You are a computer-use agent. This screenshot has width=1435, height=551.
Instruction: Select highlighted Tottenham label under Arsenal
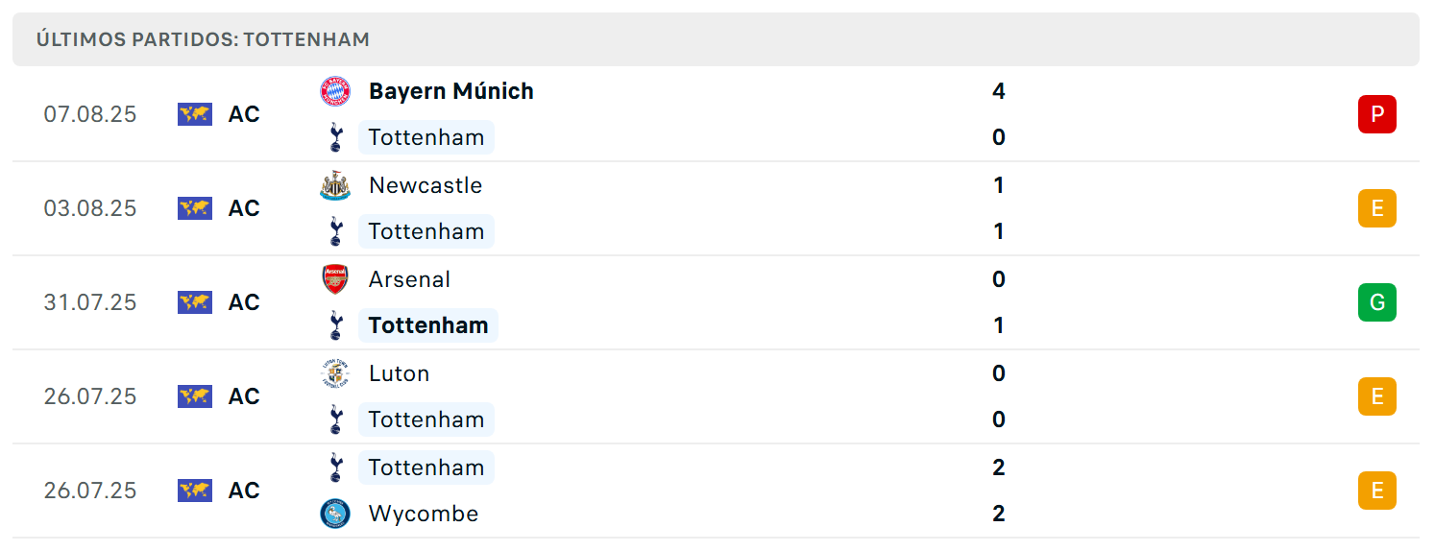tap(428, 325)
